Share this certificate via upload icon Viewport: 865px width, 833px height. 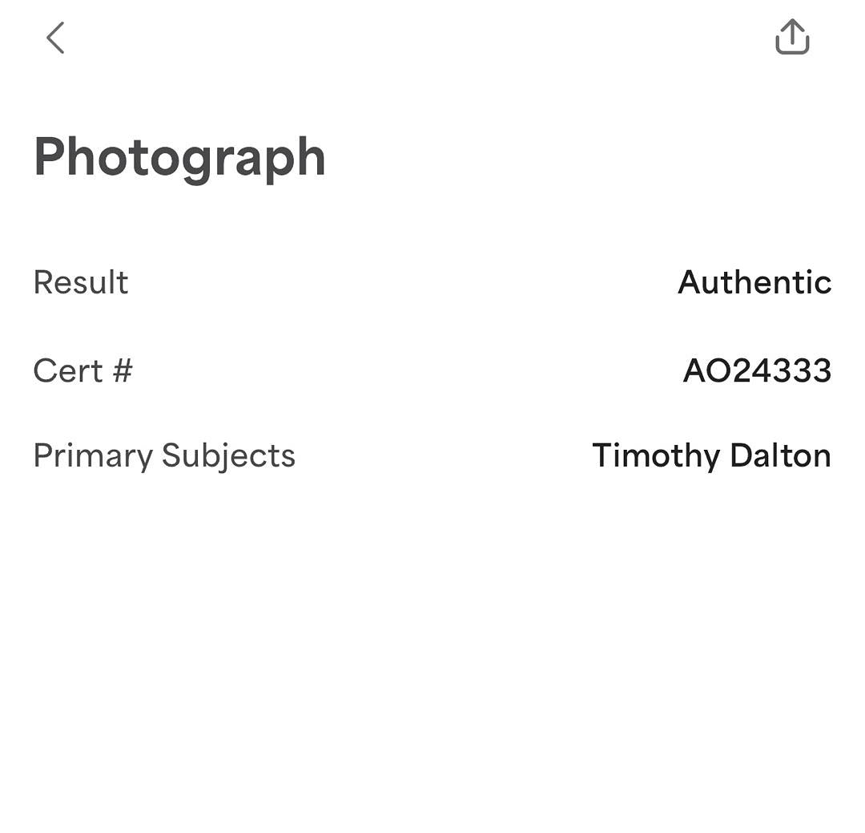792,37
